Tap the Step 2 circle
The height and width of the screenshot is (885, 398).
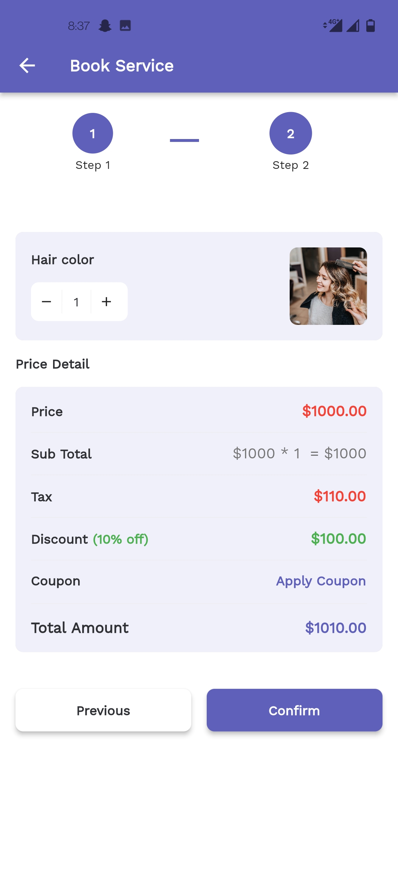290,133
